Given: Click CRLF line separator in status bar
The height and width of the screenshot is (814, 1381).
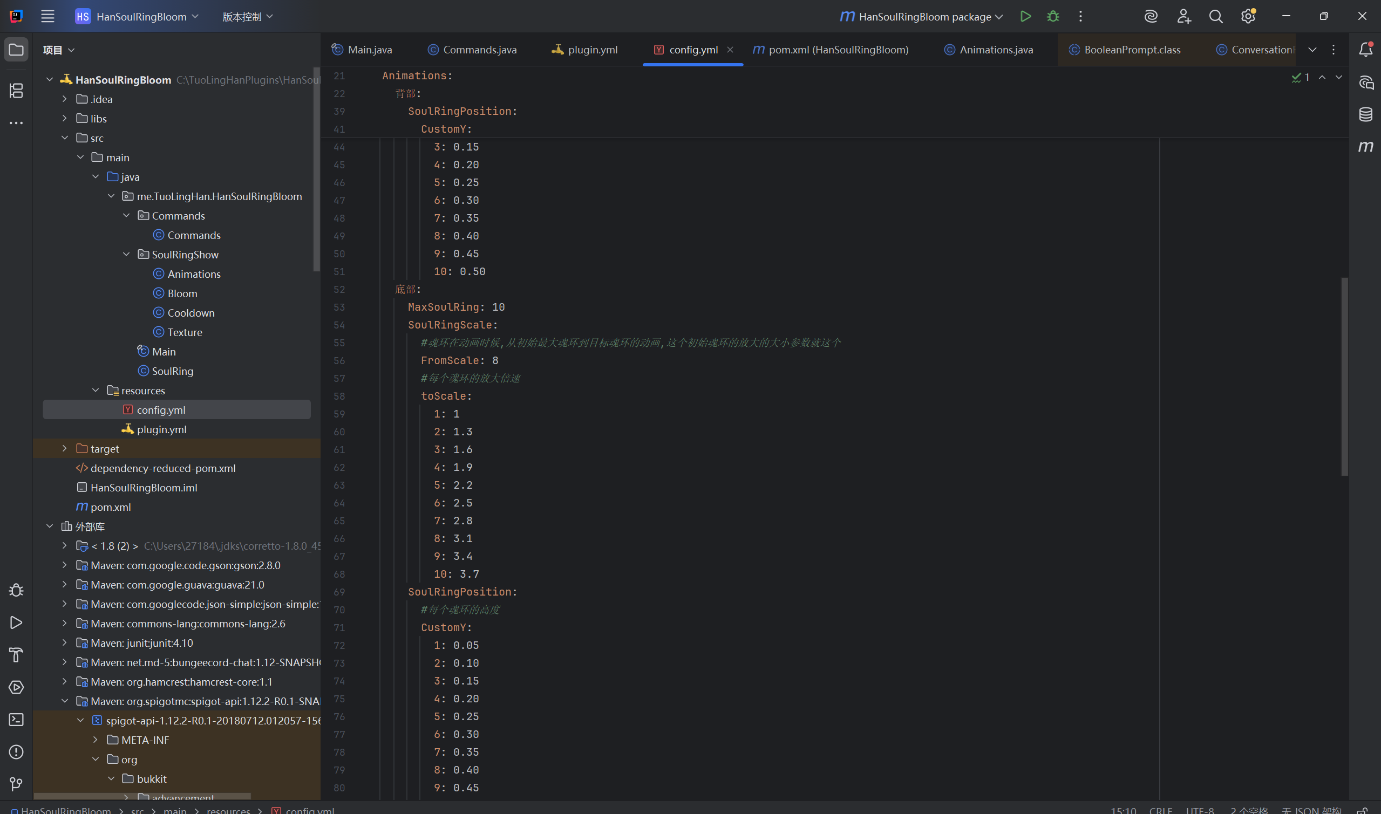Looking at the screenshot, I should [1161, 810].
